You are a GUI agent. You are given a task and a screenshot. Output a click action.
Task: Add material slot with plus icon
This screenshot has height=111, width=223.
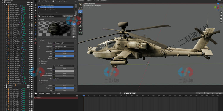tap(76, 5)
